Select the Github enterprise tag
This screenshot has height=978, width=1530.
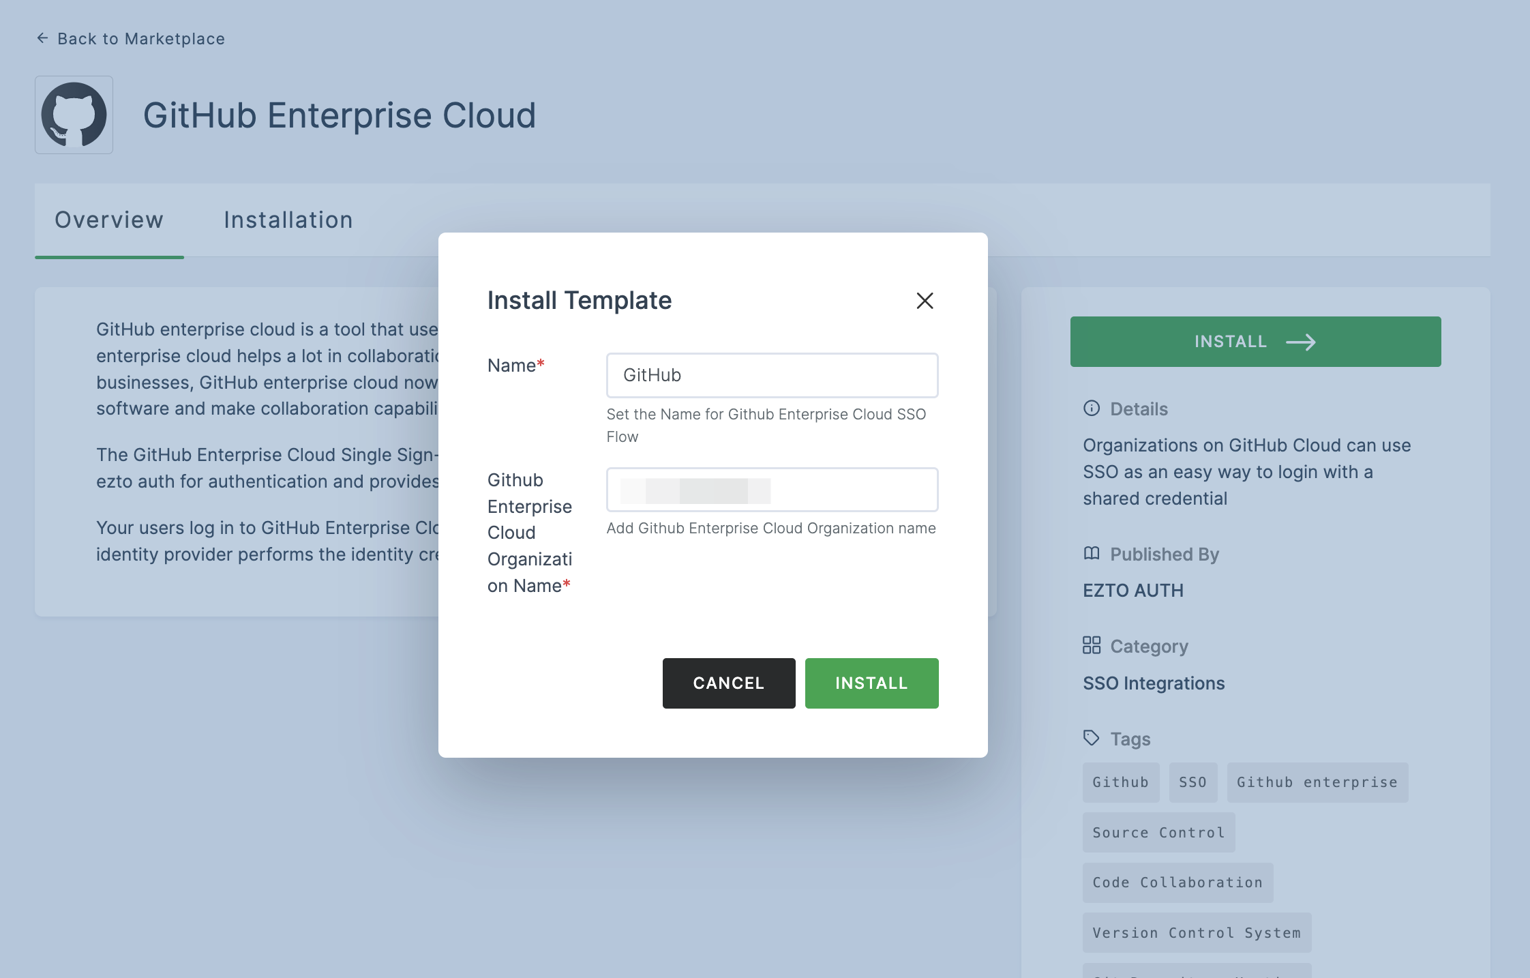tap(1317, 782)
